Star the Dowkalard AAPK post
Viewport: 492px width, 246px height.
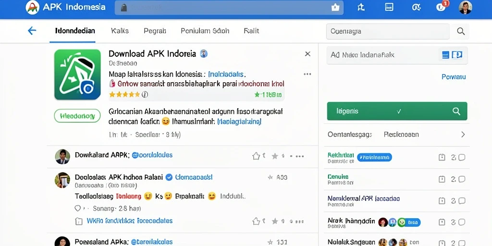click(x=275, y=156)
